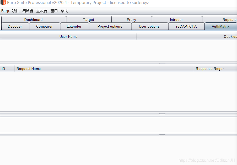This screenshot has width=237, height=165.
Task: Open the Extender tab
Action: tap(74, 26)
